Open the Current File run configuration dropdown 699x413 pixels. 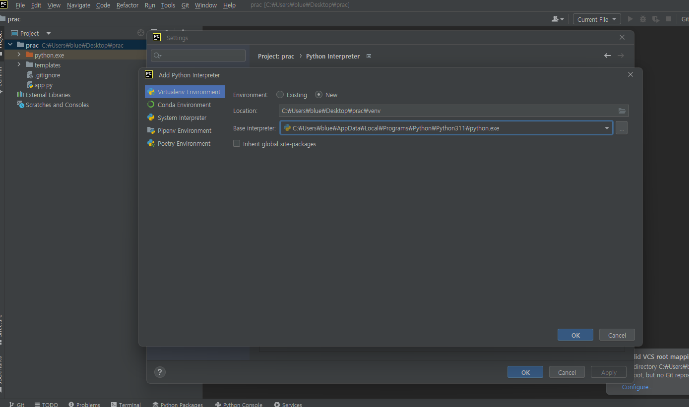point(597,19)
